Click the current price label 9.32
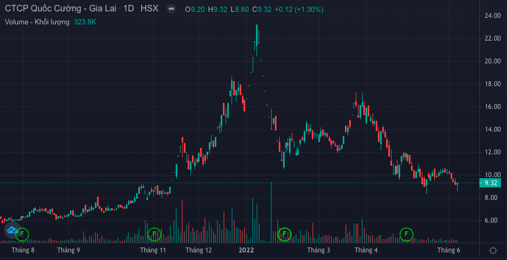The height and width of the screenshot is (260, 507). click(x=491, y=183)
